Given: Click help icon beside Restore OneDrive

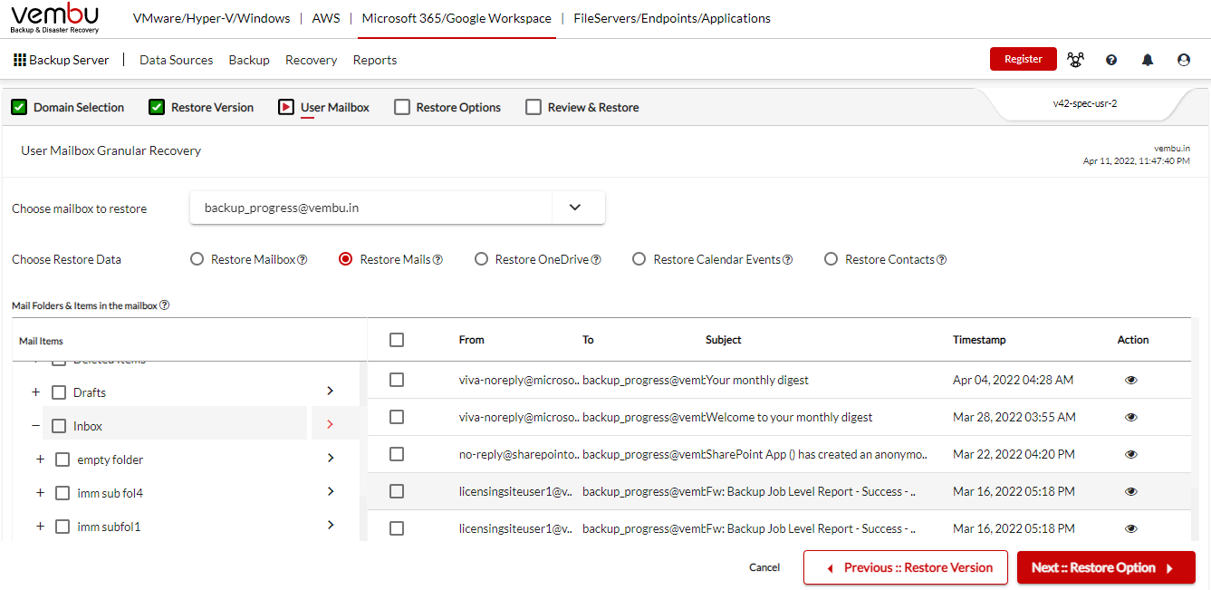Looking at the screenshot, I should coord(596,260).
